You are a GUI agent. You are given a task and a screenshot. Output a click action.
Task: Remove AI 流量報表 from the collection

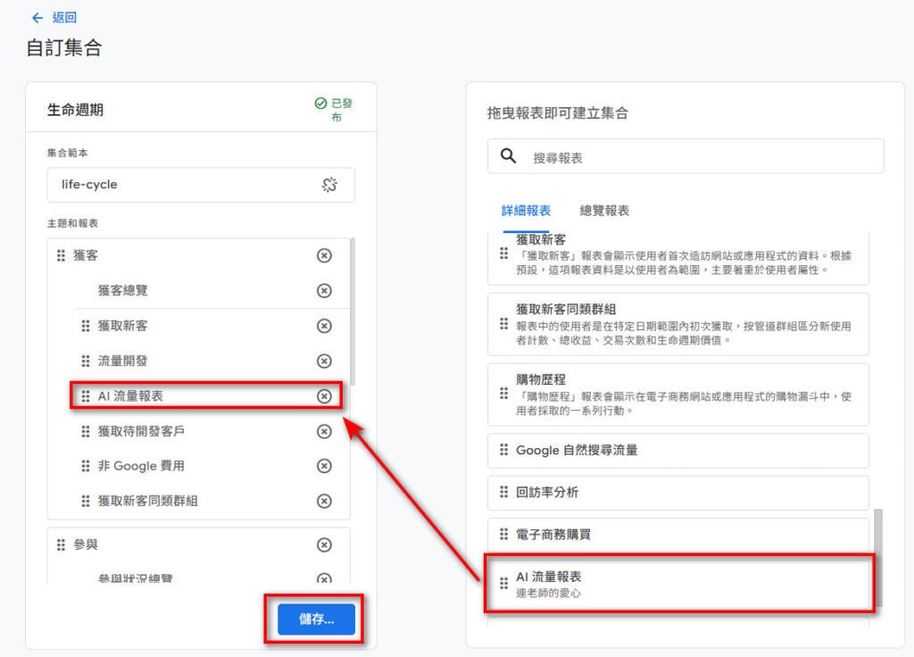pyautogui.click(x=324, y=396)
